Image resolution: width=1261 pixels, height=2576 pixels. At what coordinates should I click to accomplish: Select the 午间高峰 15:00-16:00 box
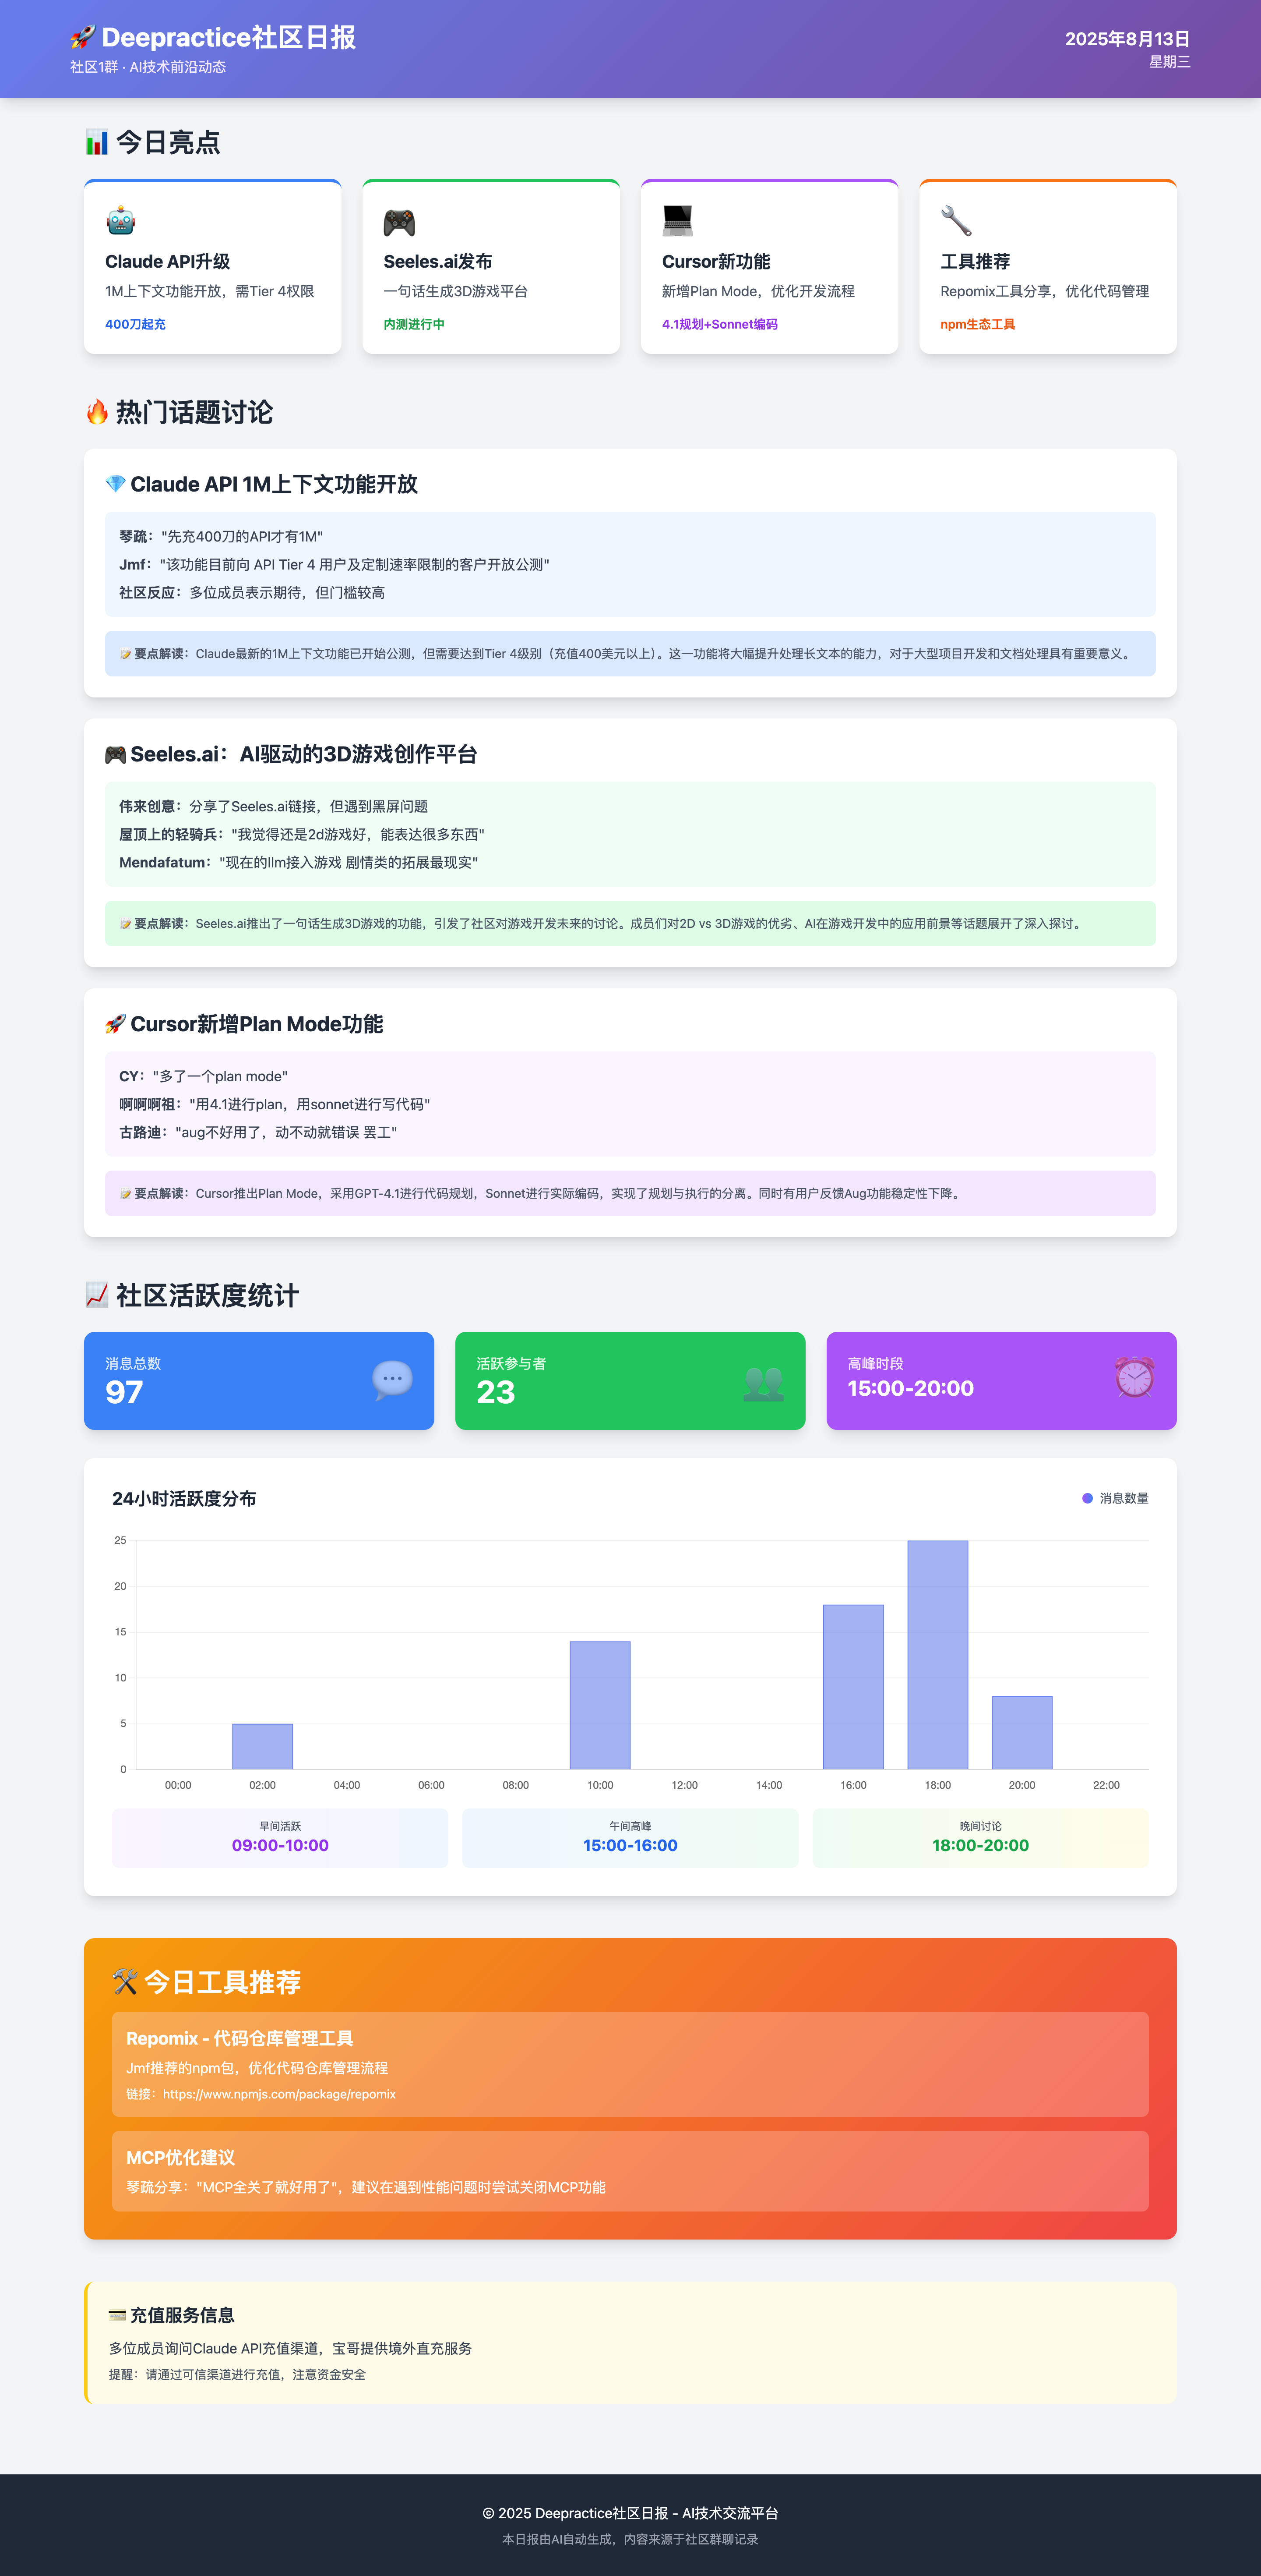pyautogui.click(x=630, y=1838)
